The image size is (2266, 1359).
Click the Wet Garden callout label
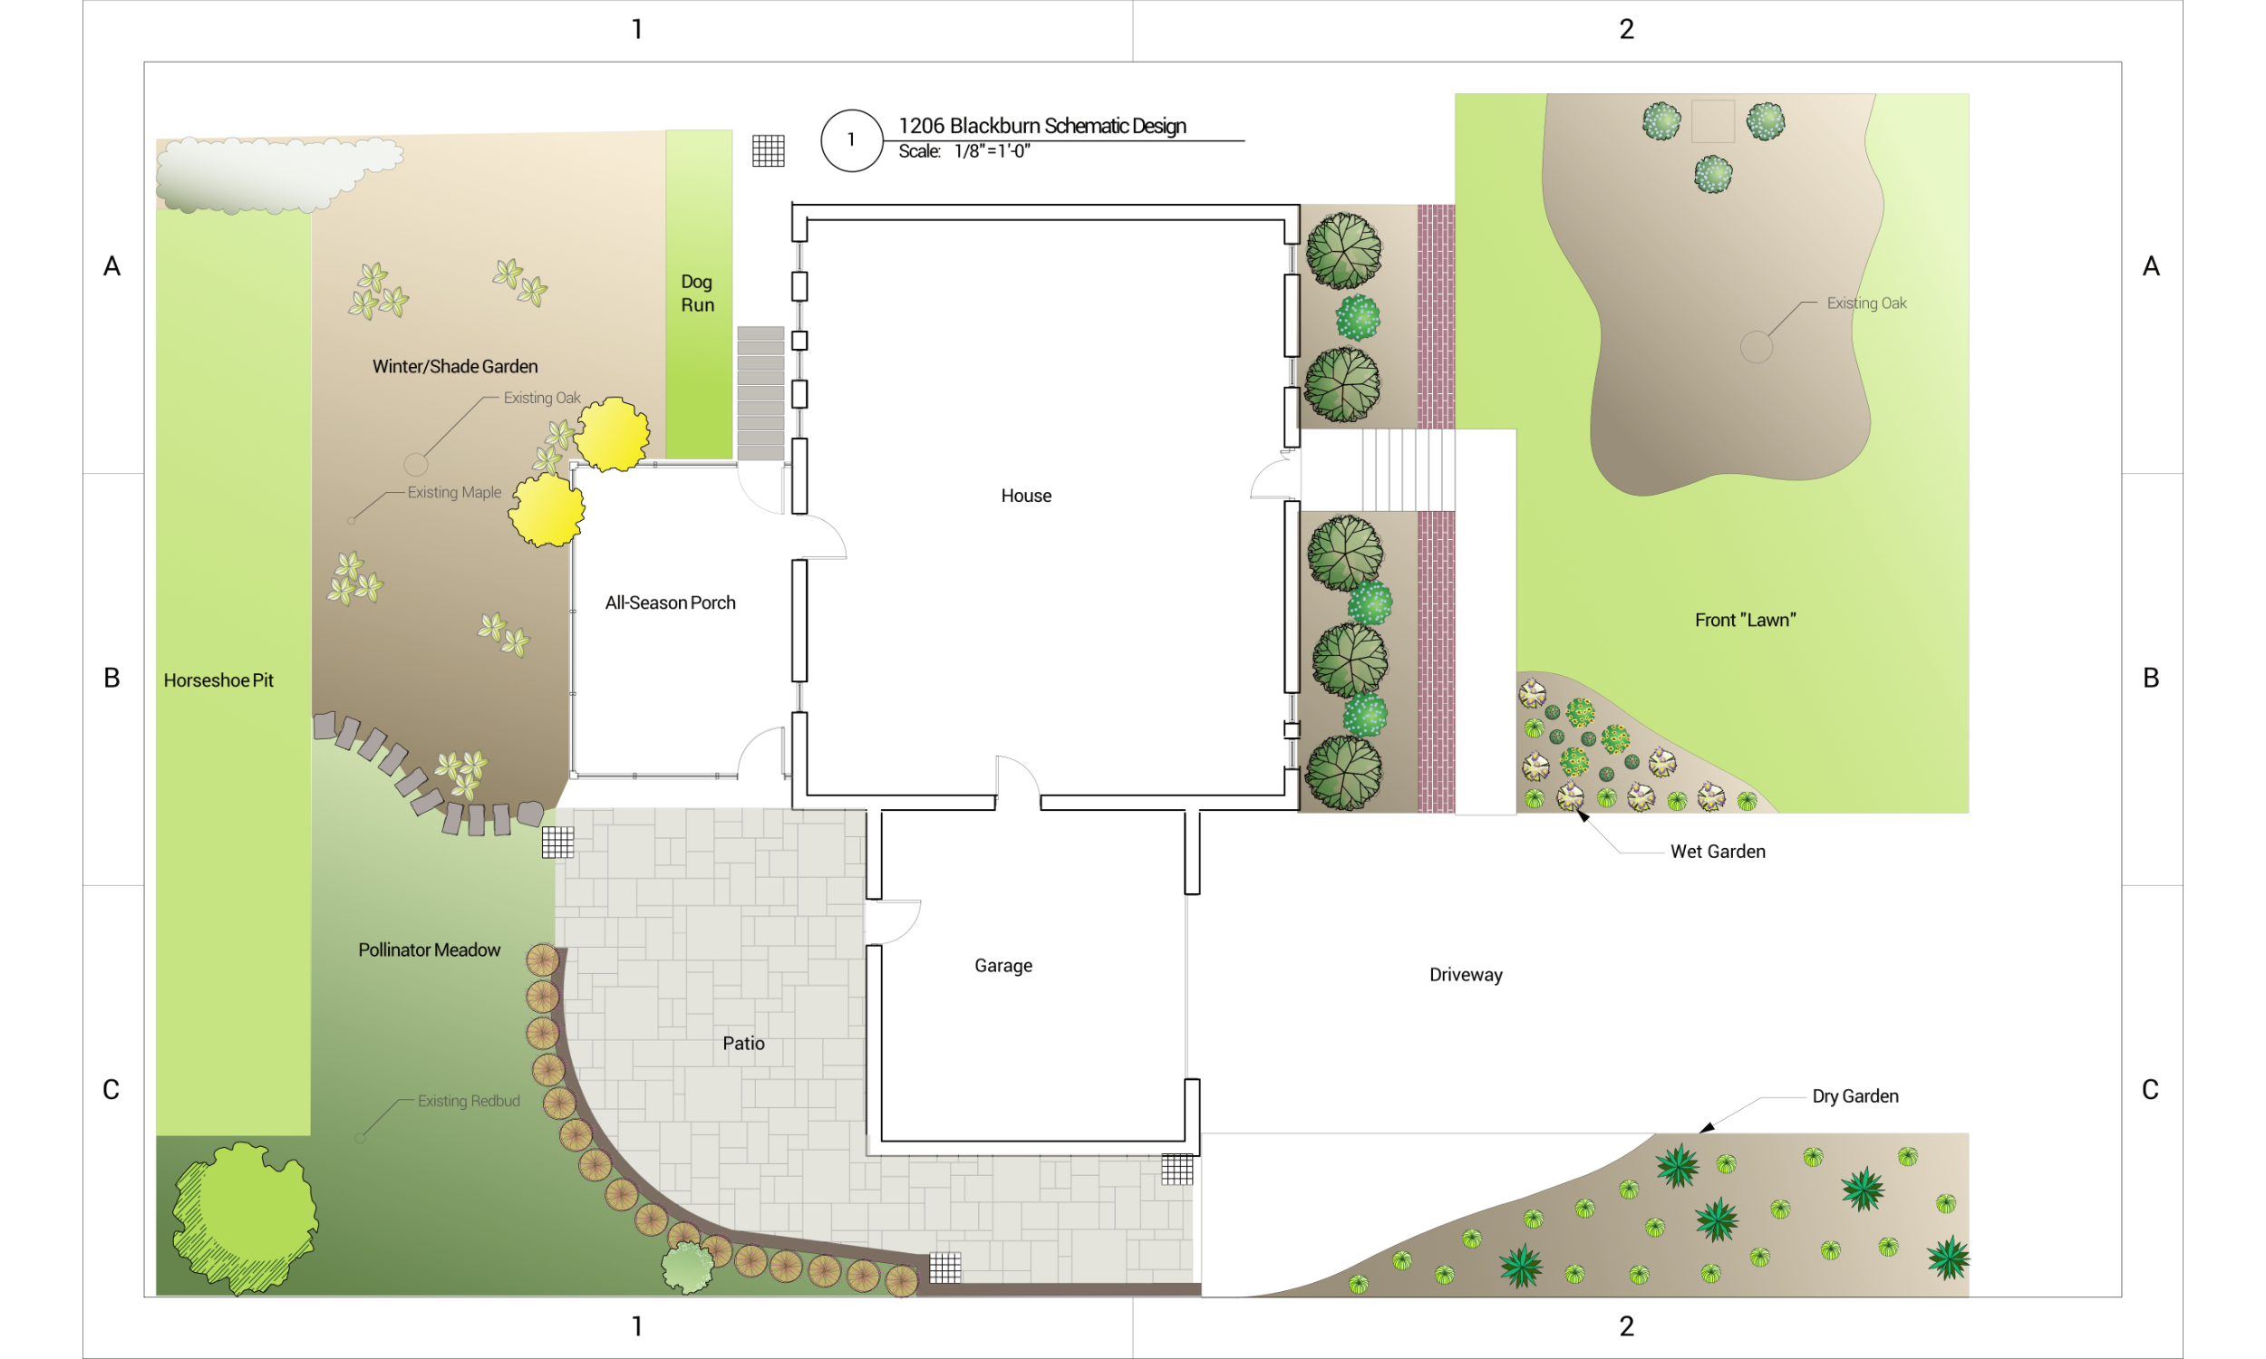tap(1718, 852)
